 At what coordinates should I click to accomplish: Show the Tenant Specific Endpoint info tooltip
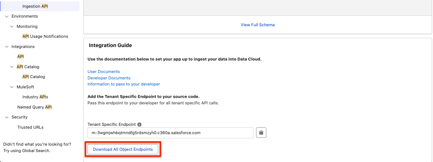[139, 125]
